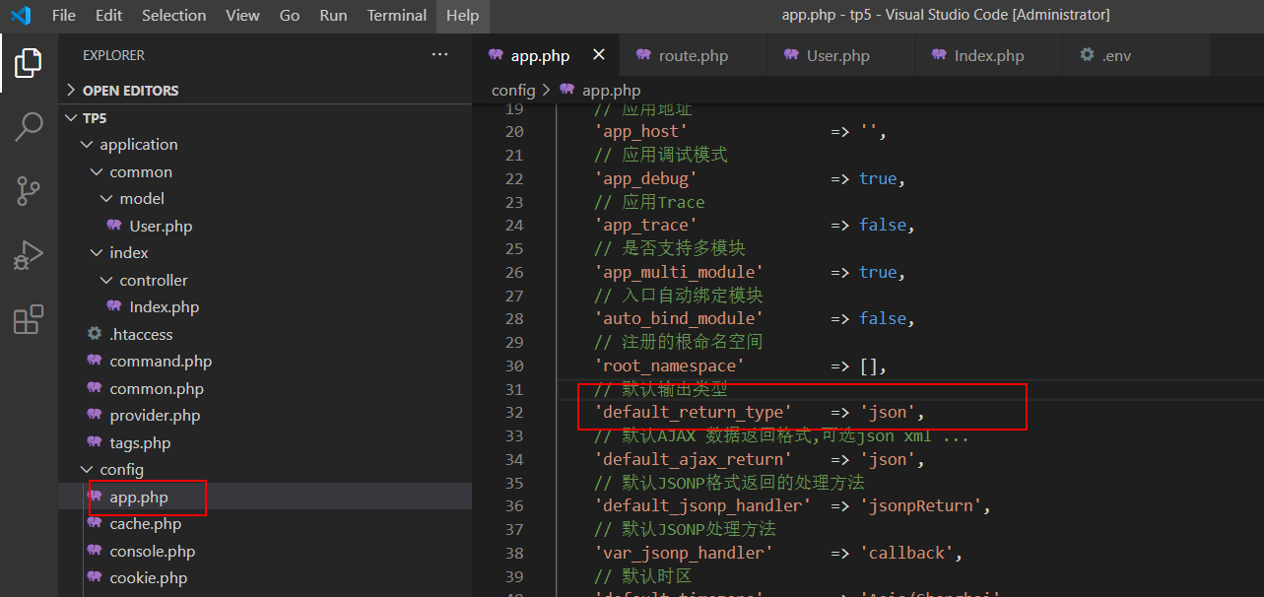
Task: Open the Selection menu
Action: point(173,15)
